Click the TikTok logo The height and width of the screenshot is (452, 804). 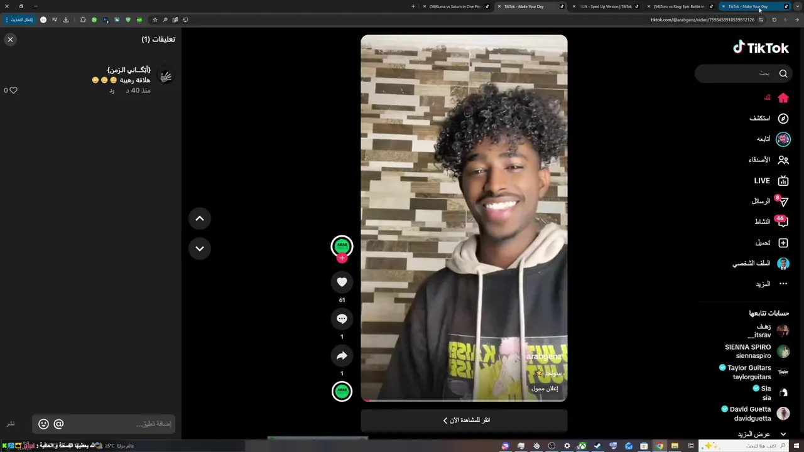pos(761,48)
